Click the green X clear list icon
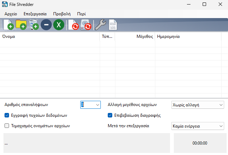Viewport: 228px width, 155px height. point(59,25)
